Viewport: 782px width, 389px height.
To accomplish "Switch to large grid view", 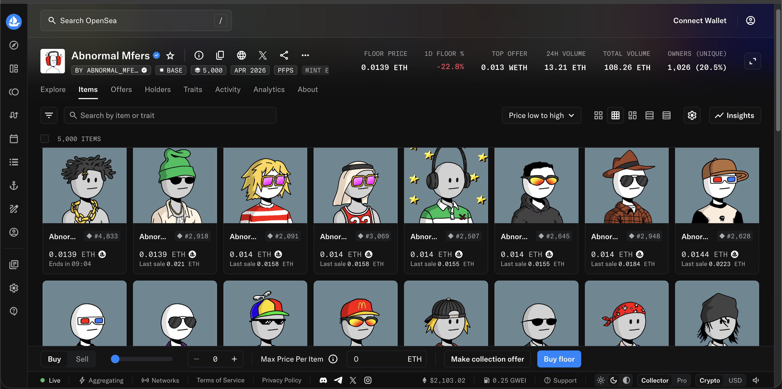I will 598,115.
